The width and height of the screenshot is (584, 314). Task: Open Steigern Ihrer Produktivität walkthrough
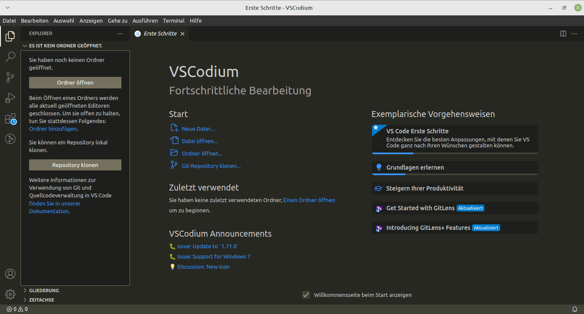455,188
